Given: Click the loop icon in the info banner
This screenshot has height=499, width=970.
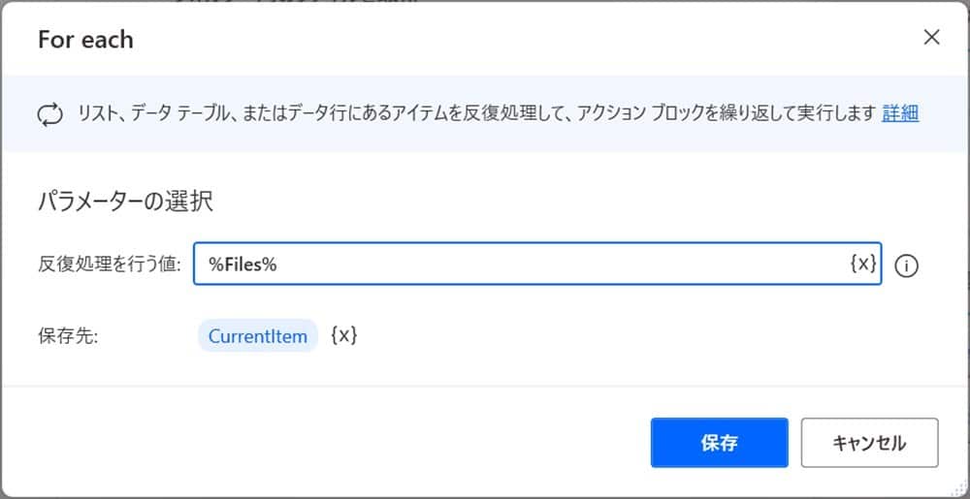Looking at the screenshot, I should click(49, 114).
